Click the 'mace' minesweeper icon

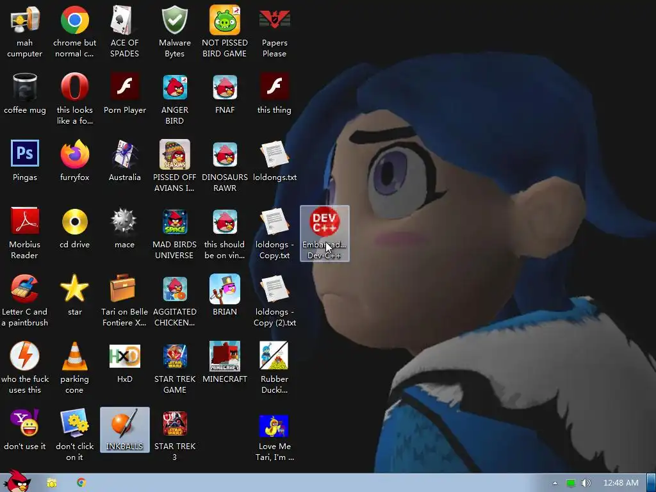(x=124, y=229)
